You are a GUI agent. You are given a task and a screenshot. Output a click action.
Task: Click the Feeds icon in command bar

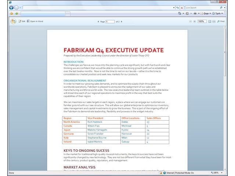tap(187, 14)
